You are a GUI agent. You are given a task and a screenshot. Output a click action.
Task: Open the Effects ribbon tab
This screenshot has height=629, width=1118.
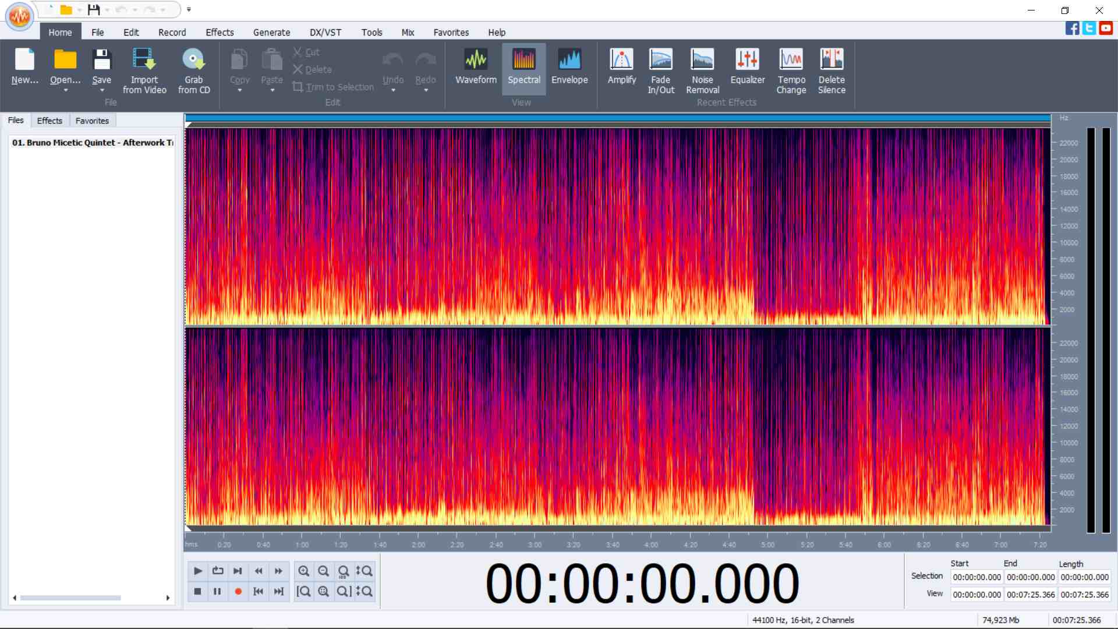220,33
